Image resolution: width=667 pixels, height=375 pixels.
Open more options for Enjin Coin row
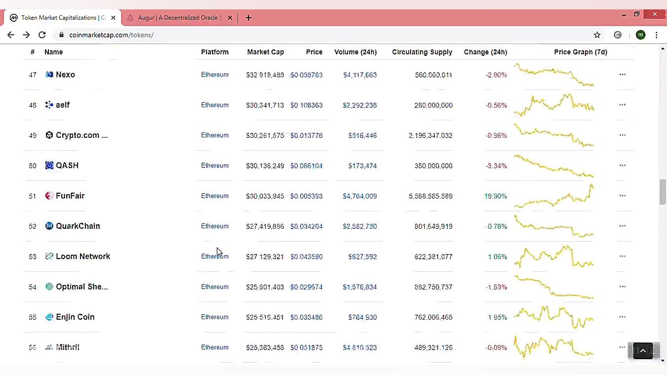[x=623, y=317]
